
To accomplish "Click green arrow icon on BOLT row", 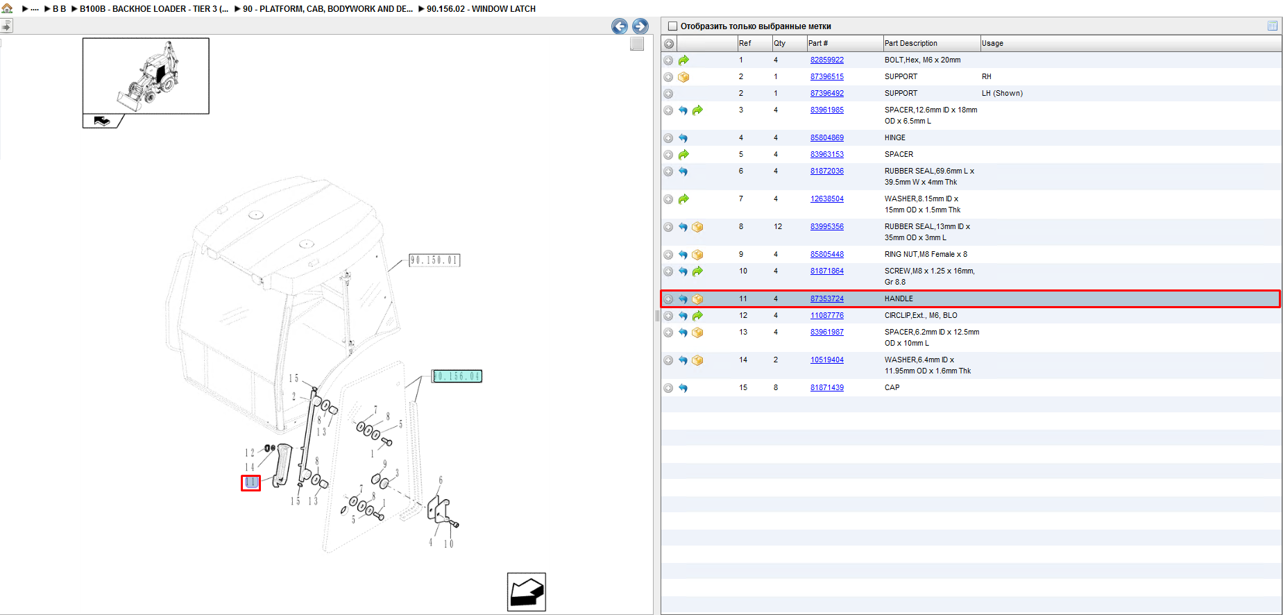I will (x=683, y=60).
